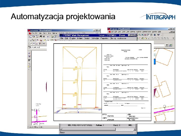
Task: Open Application menu in STORMS window
Action: click(122, 38)
